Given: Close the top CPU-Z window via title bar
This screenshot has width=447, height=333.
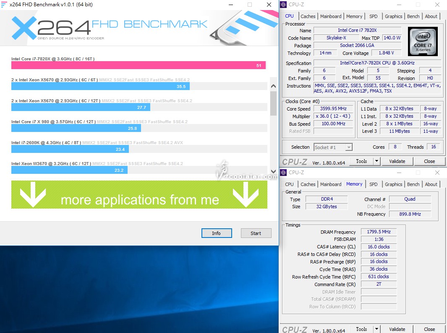Looking at the screenshot, I should click(x=437, y=5).
